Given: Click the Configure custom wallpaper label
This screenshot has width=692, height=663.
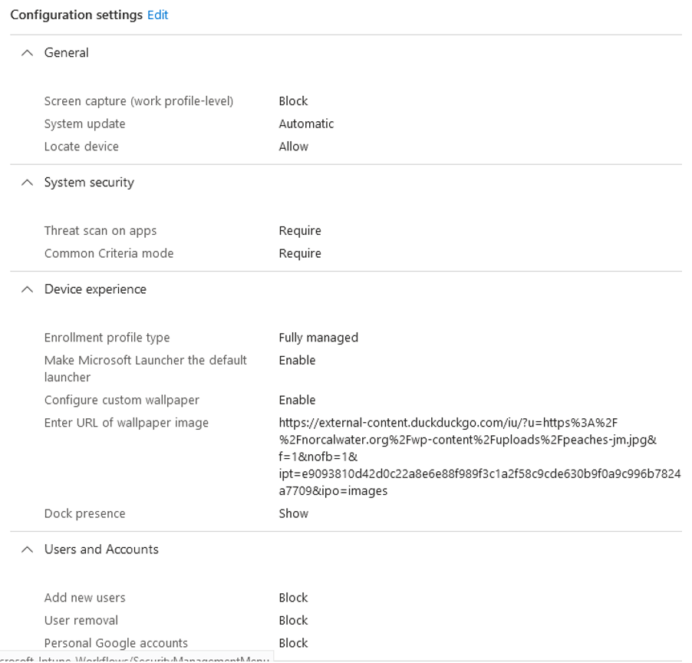Looking at the screenshot, I should tap(121, 400).
